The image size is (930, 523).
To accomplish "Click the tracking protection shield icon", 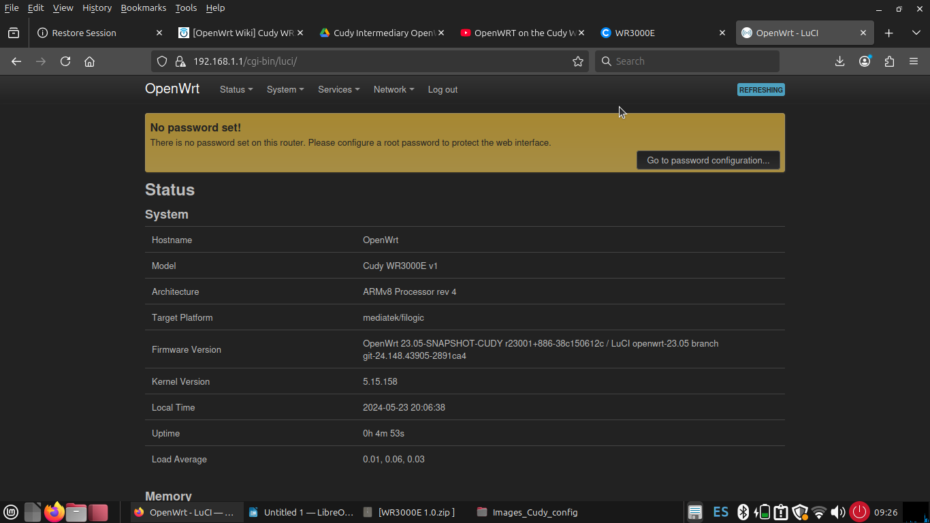I will (x=161, y=61).
